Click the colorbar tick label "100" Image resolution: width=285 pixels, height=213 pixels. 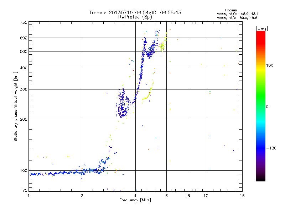[x=270, y=65]
